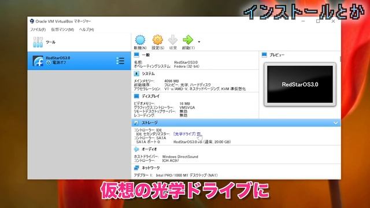Open the ストレージ section header
Screen dimensions: 370x208
click(x=236, y=122)
